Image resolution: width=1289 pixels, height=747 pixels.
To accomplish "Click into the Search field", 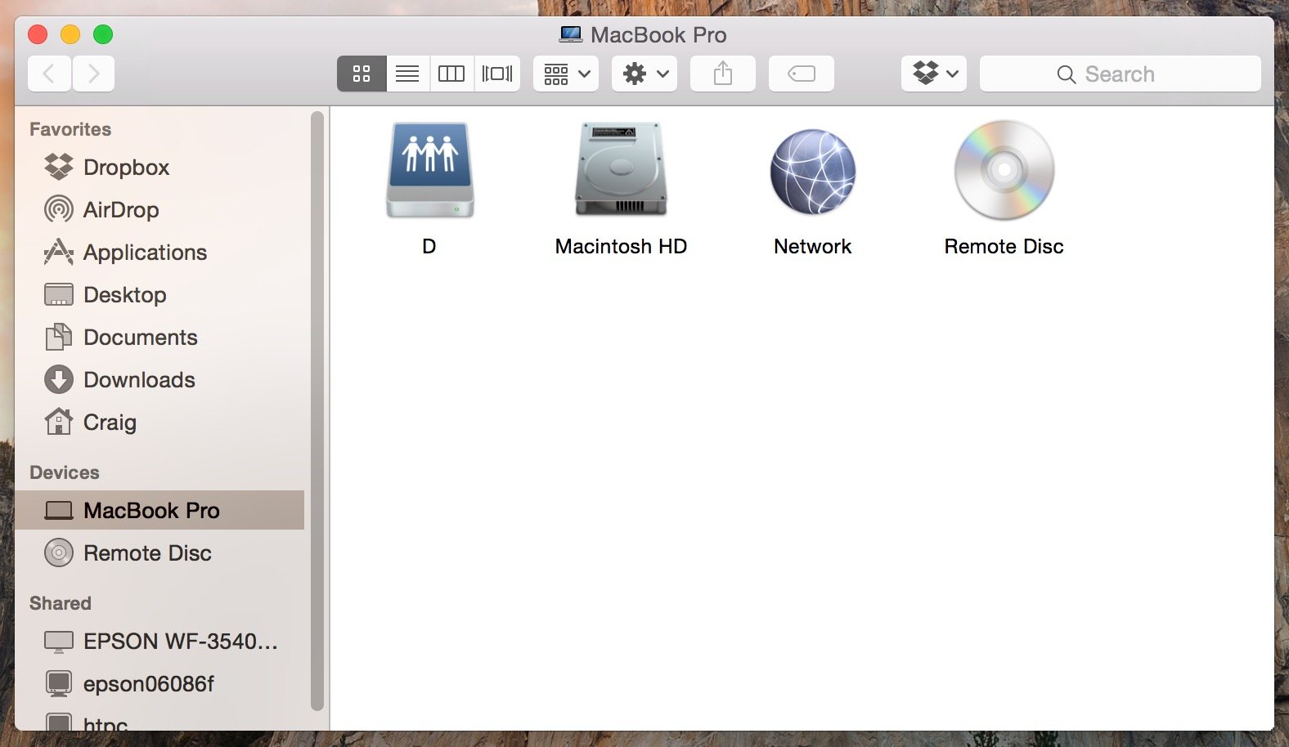I will click(1121, 74).
